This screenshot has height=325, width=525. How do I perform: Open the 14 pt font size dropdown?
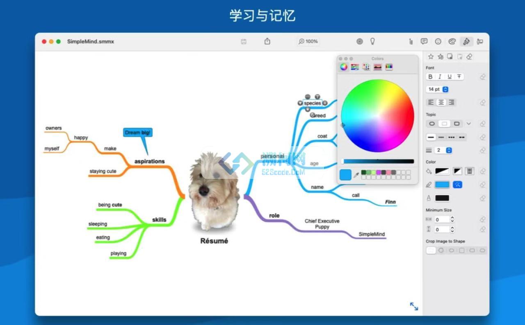pyautogui.click(x=438, y=89)
